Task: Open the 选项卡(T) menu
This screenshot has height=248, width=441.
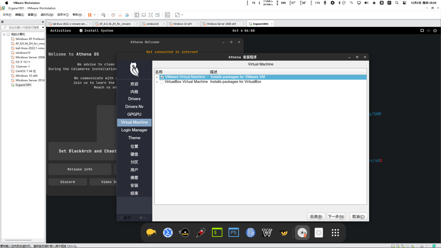Action: pyautogui.click(x=63, y=15)
